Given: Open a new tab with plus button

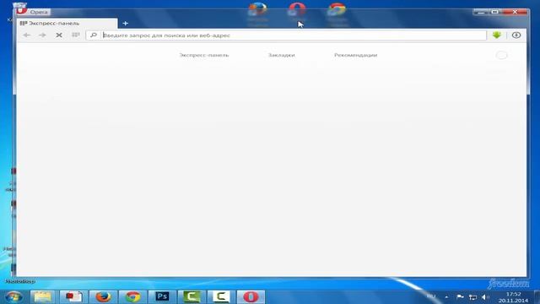Looking at the screenshot, I should point(126,23).
